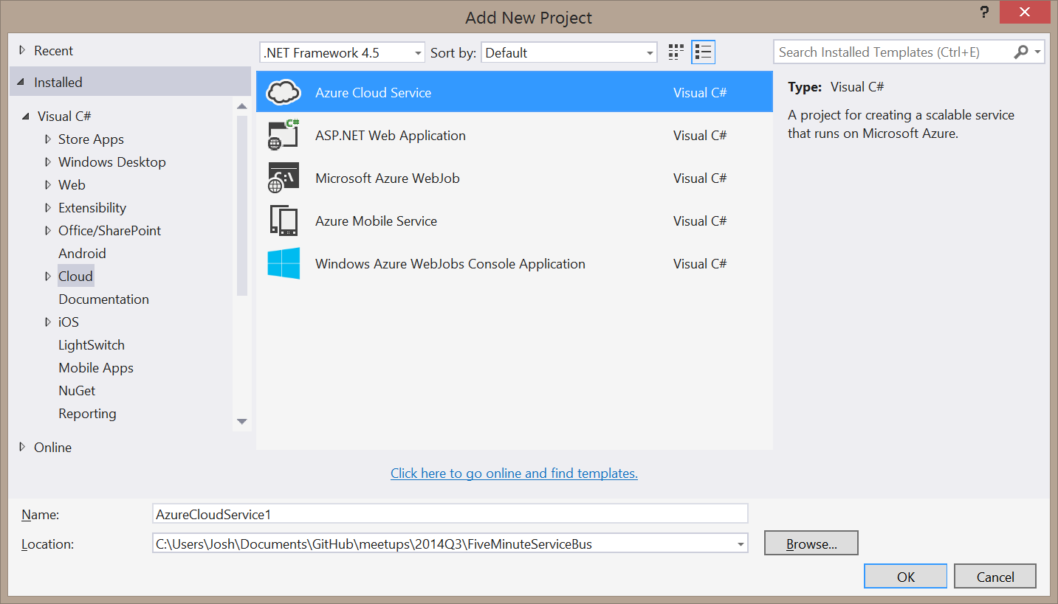Click the Microsoft Azure WebJob template icon
1058x604 pixels.
(x=284, y=178)
